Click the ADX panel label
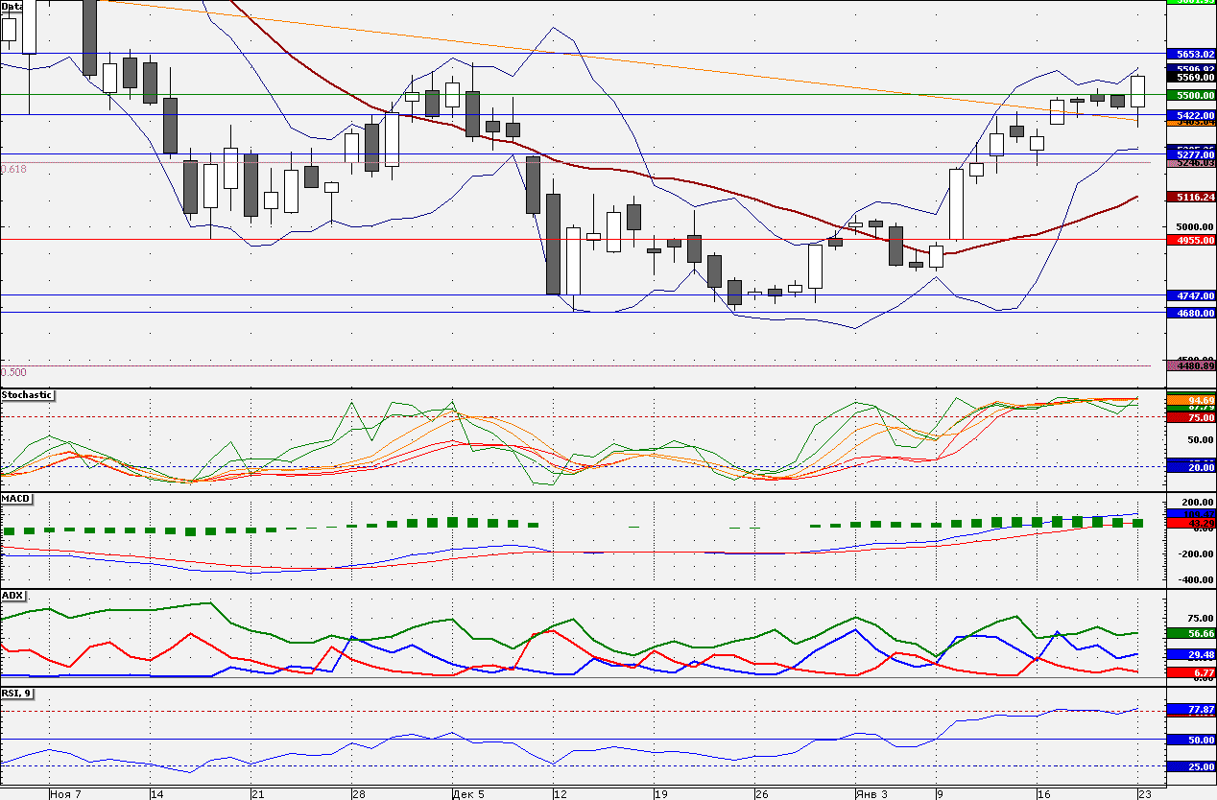Image resolution: width=1217 pixels, height=800 pixels. coord(12,595)
